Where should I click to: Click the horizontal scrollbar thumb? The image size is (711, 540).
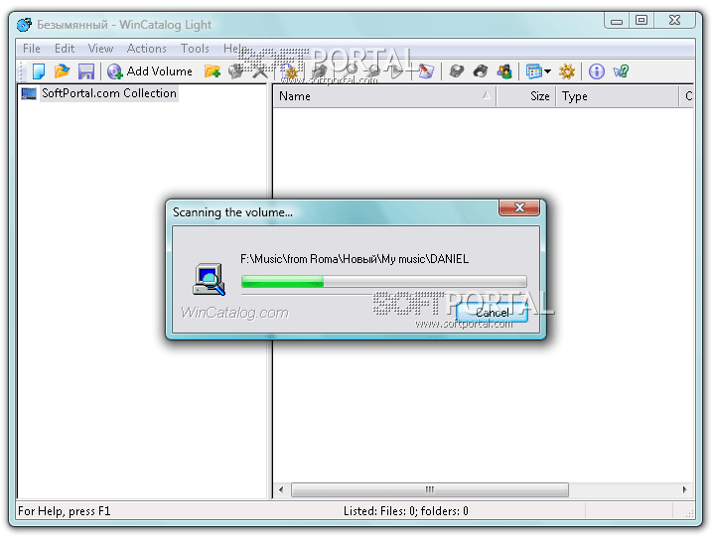(429, 489)
